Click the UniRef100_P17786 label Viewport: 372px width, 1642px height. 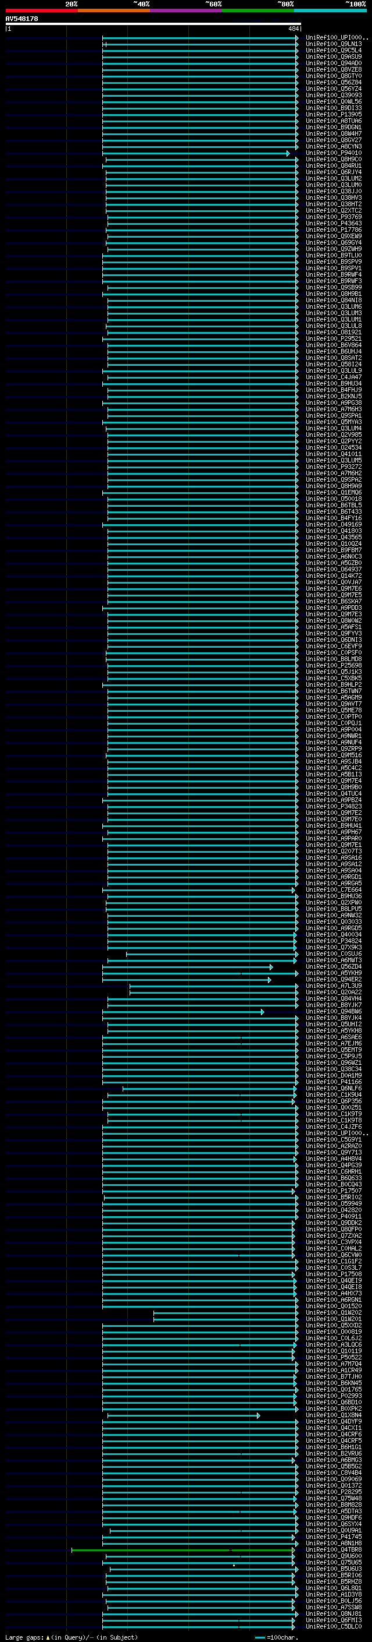[x=333, y=229]
